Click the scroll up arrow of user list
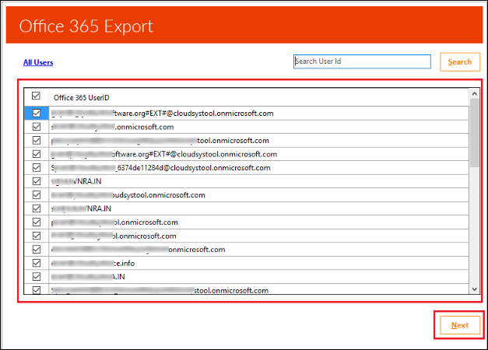This screenshot has width=488, height=350. point(474,93)
